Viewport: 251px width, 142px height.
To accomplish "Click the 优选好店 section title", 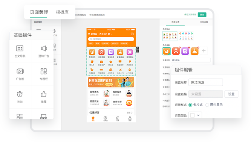I will [x=94, y=113].
